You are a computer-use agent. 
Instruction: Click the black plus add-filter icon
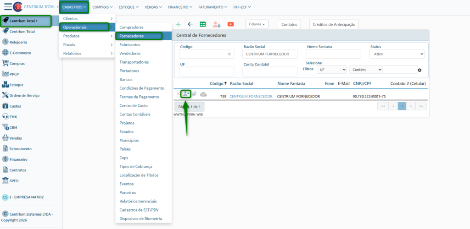(419, 70)
